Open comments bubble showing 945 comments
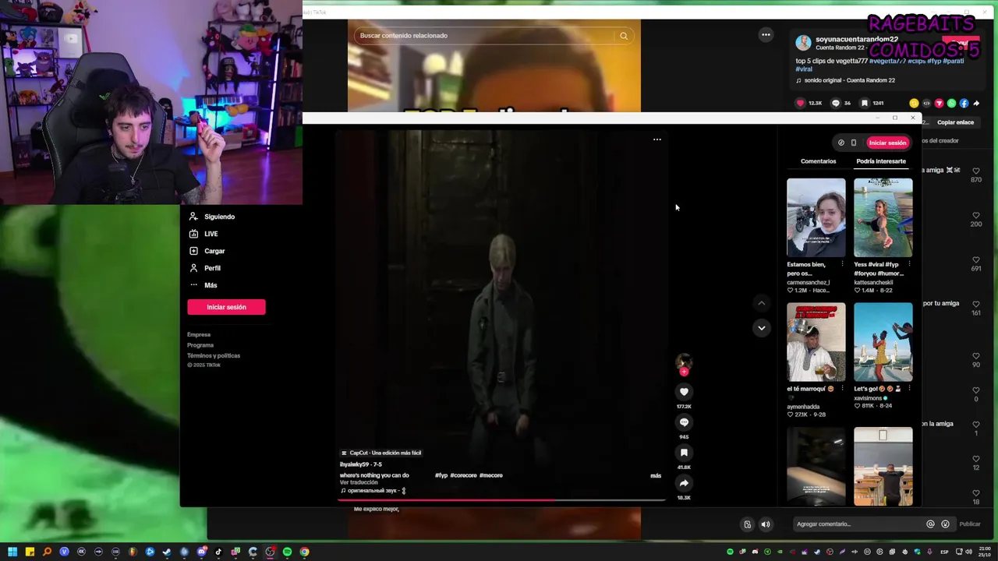Image resolution: width=998 pixels, height=561 pixels. click(684, 422)
